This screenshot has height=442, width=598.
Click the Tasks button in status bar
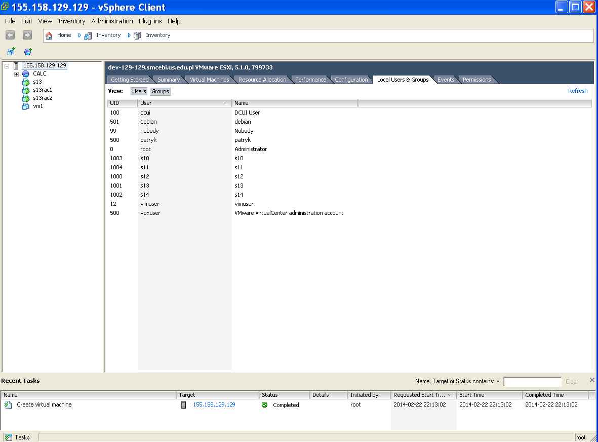coord(17,437)
